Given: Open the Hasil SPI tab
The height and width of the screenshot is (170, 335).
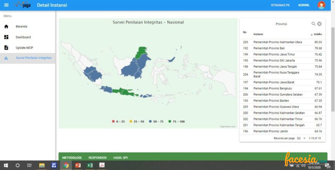Looking at the screenshot, I should 120,158.
